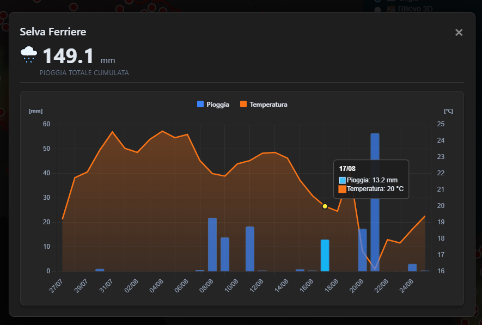Click the "10/08" date label
The image size is (482, 325).
(x=231, y=286)
